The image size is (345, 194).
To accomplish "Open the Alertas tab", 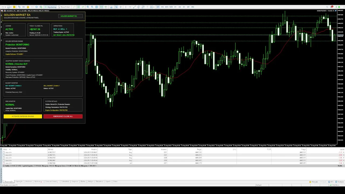I will coord(83,181).
